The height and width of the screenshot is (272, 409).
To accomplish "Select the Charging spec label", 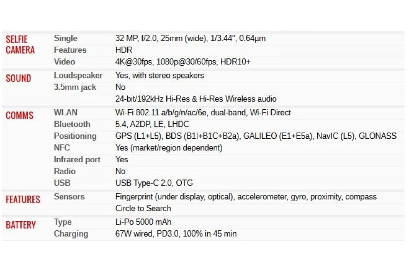I will click(x=71, y=234).
